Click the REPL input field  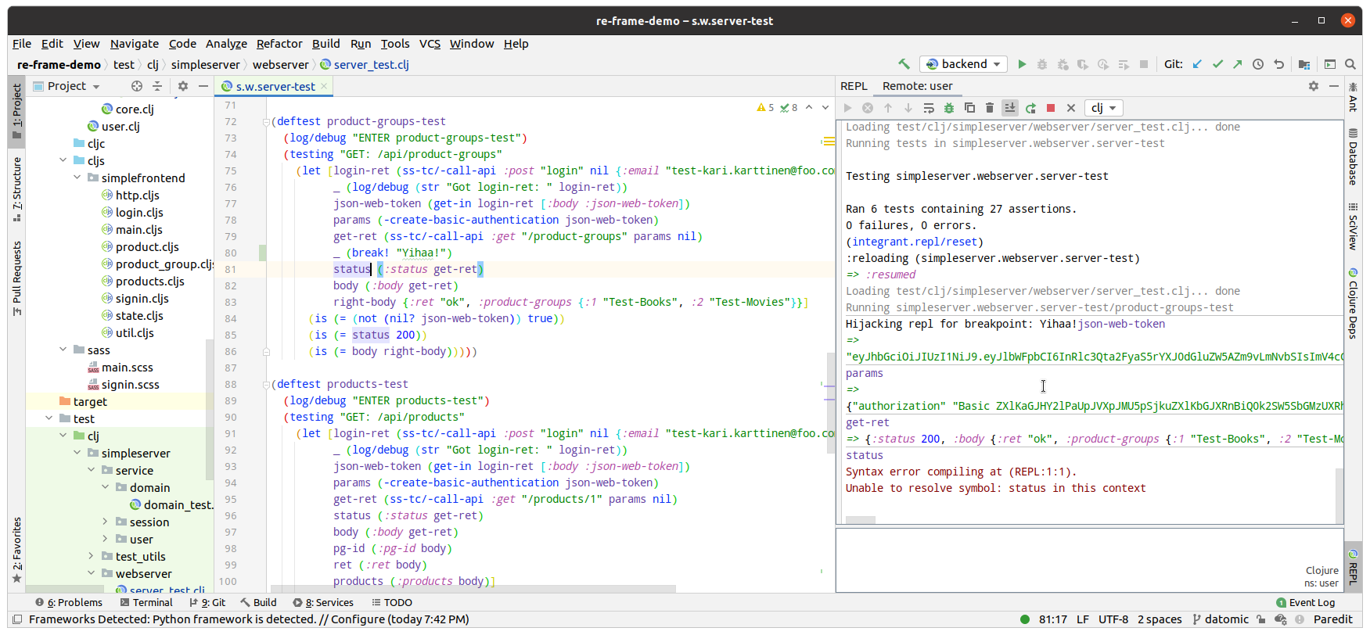coord(1089,560)
